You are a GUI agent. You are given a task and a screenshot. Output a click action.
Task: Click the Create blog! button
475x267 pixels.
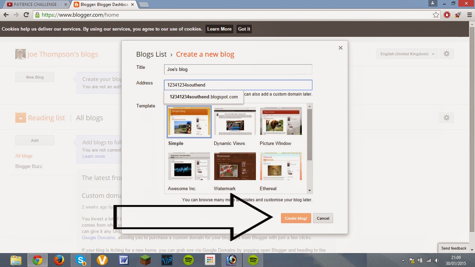point(296,218)
